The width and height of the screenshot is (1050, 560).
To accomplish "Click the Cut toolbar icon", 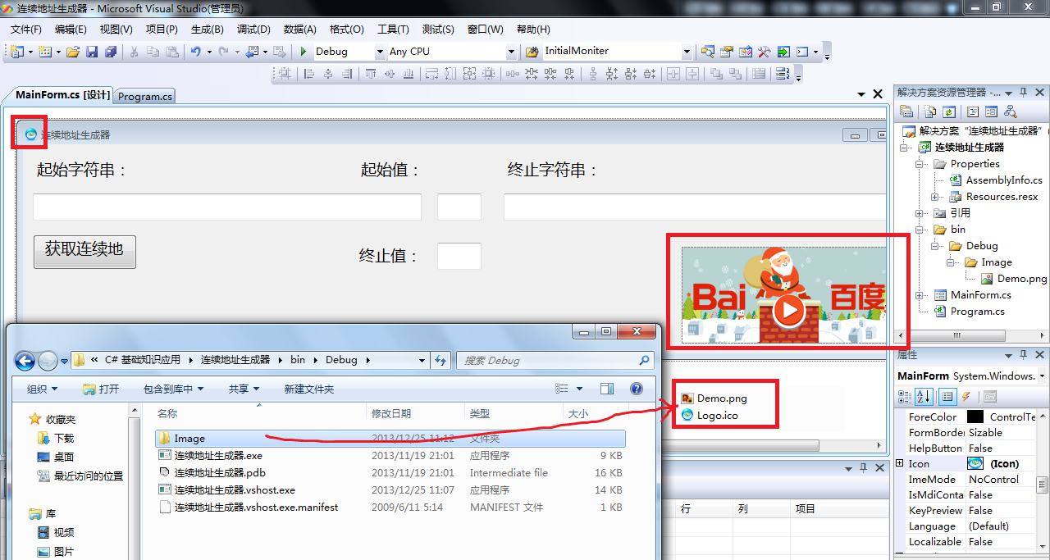I will 134,52.
